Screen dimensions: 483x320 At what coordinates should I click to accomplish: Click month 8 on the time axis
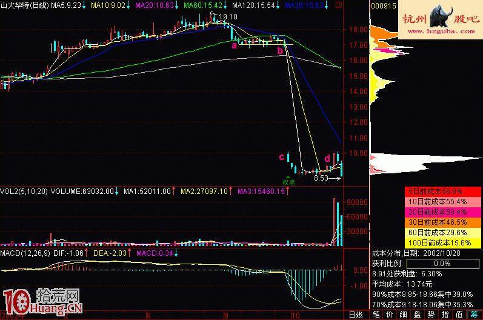[148, 315]
